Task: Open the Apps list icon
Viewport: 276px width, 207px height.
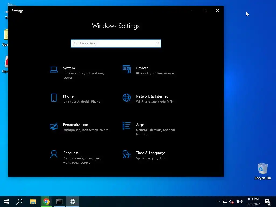Action: [x=127, y=126]
